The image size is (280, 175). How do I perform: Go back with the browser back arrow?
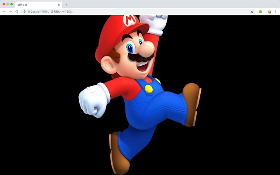tap(4, 12)
